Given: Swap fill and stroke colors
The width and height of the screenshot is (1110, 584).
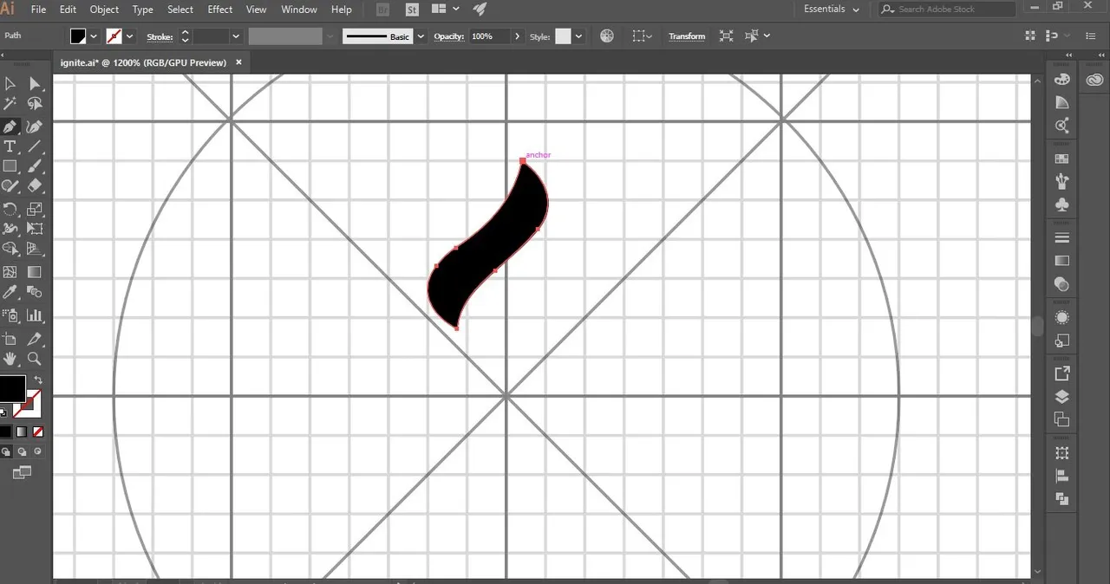Looking at the screenshot, I should point(38,380).
